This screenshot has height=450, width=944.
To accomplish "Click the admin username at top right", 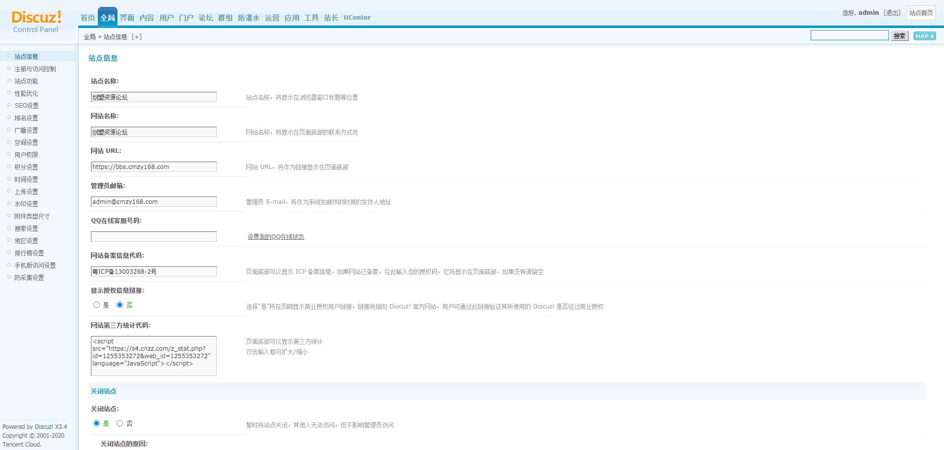I will pos(868,13).
